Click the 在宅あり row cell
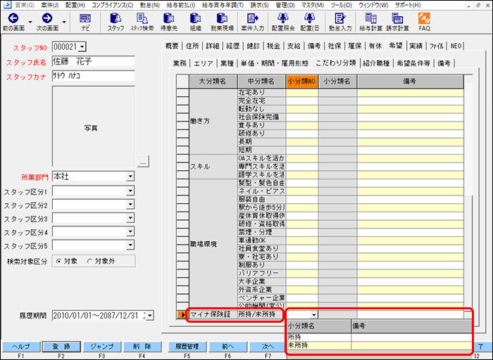 tap(261, 93)
